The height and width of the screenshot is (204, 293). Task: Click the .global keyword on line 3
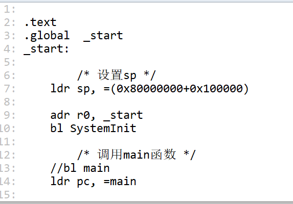tap(47, 36)
